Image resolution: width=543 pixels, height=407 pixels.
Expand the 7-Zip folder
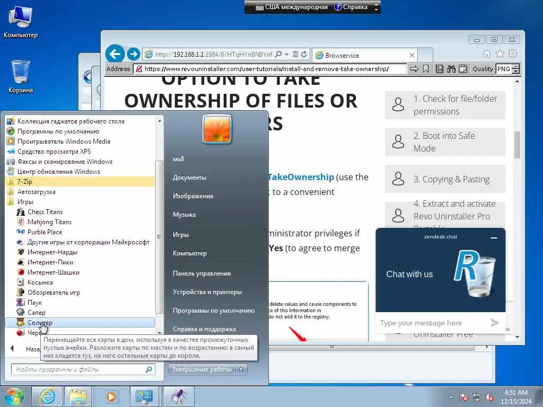click(x=81, y=182)
